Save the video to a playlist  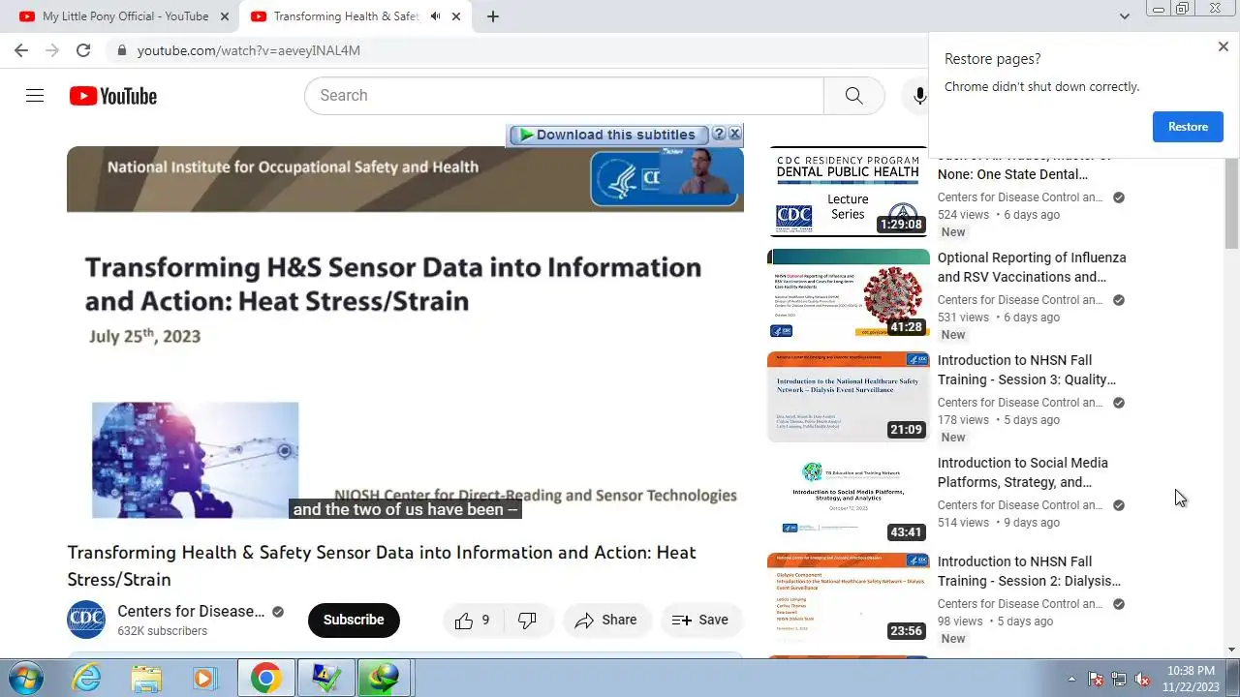(x=700, y=621)
